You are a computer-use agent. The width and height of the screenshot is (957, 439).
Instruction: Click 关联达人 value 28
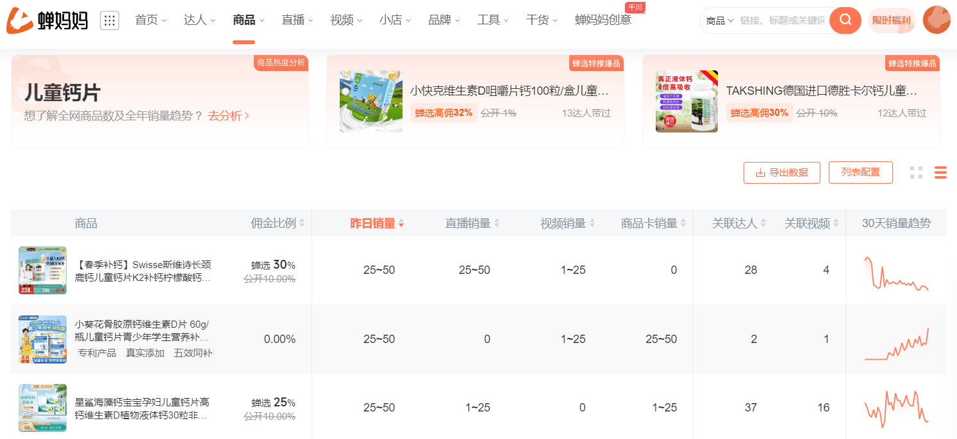(751, 270)
